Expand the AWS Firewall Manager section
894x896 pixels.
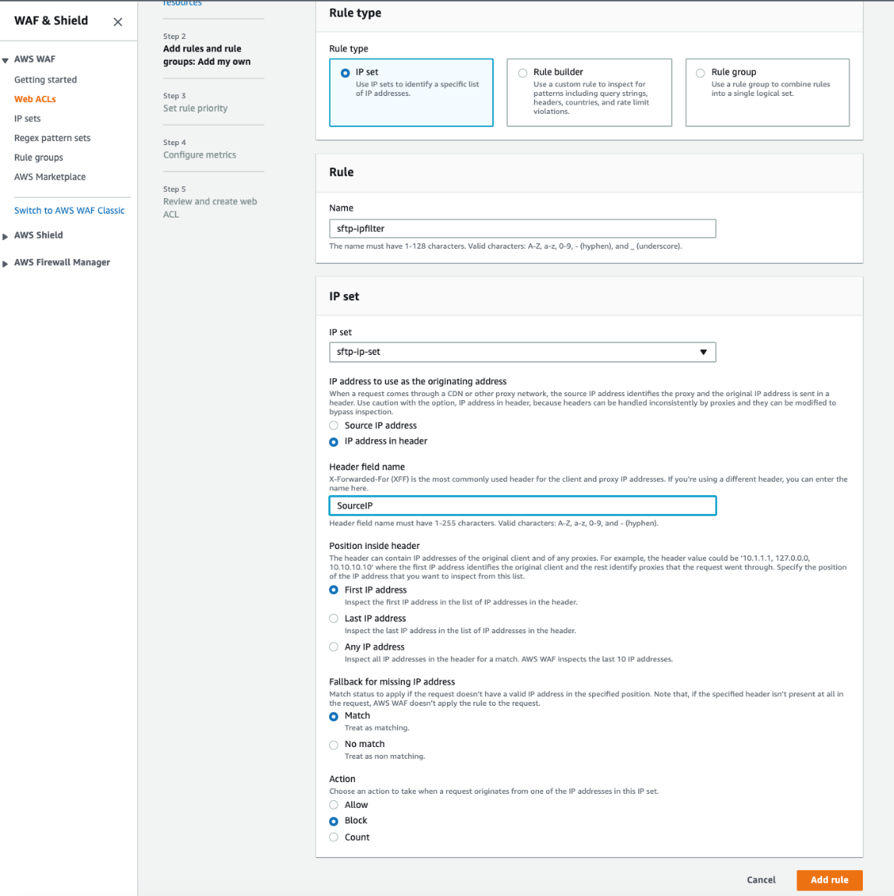click(x=6, y=262)
